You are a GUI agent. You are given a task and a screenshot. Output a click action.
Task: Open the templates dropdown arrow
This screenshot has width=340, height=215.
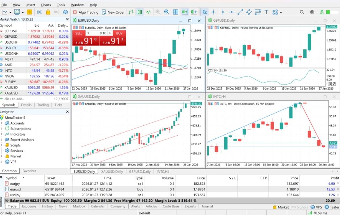[22, 12]
